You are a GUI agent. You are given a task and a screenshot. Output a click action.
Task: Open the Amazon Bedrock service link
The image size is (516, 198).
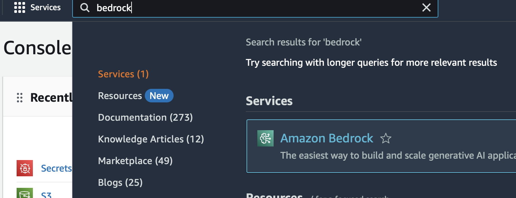(x=327, y=138)
